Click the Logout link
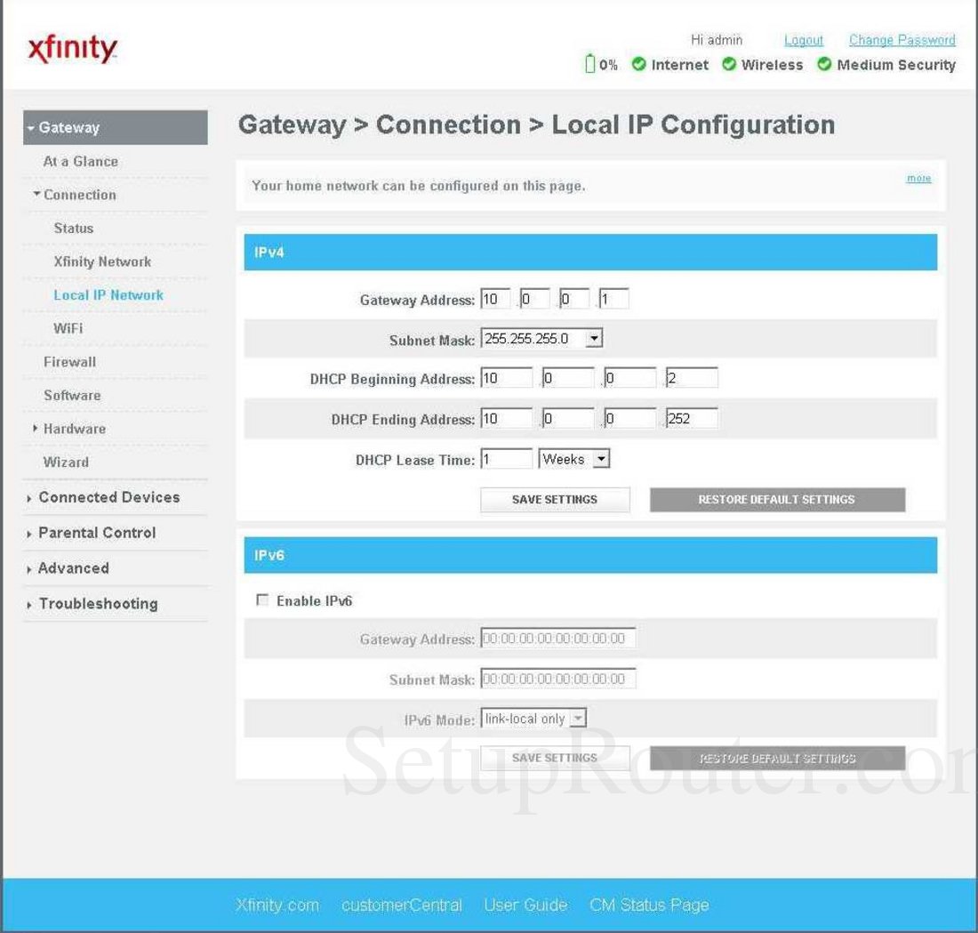The height and width of the screenshot is (933, 978). (x=803, y=40)
